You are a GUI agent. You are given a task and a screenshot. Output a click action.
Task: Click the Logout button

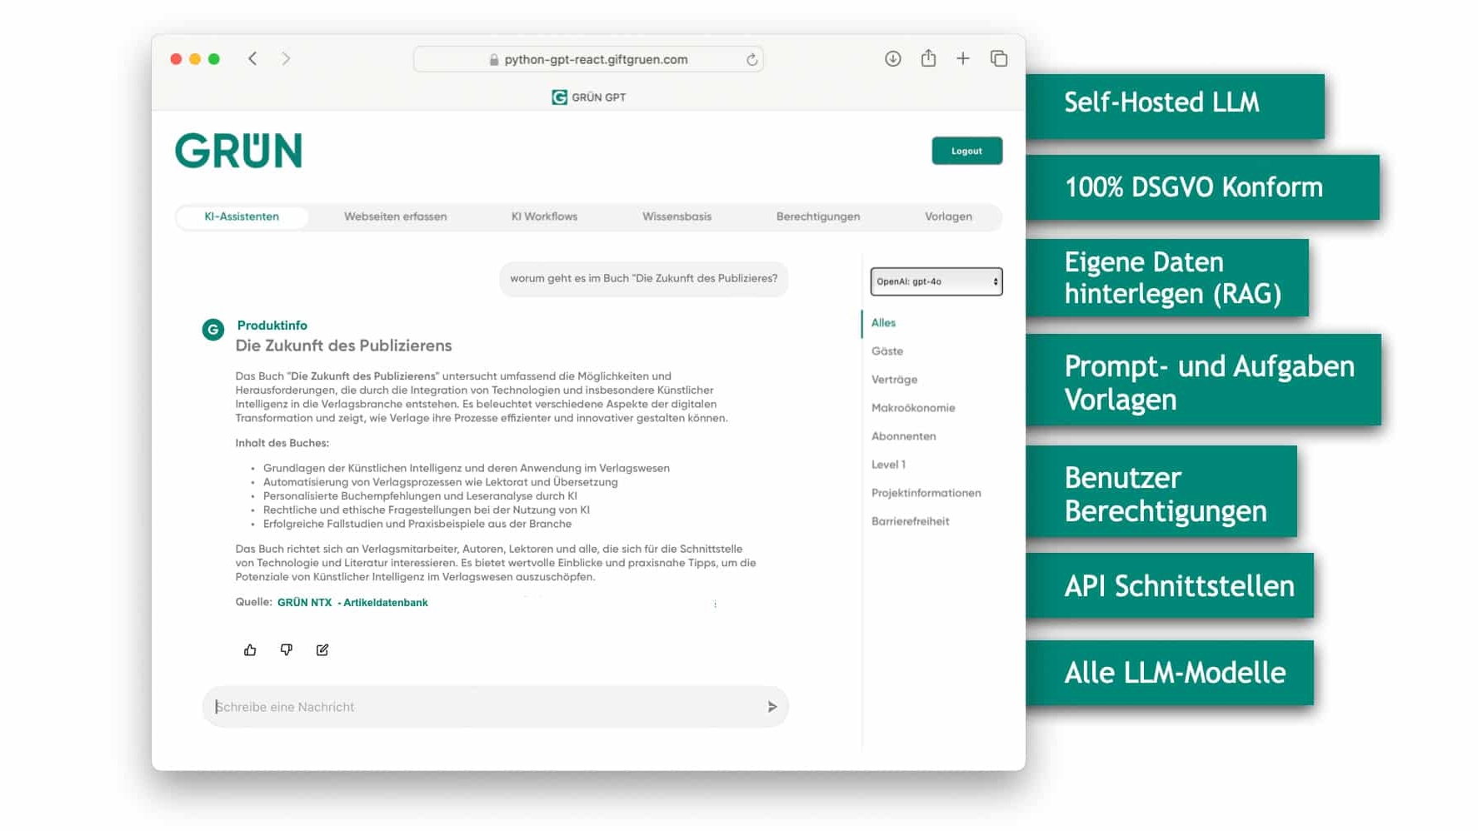pyautogui.click(x=966, y=151)
